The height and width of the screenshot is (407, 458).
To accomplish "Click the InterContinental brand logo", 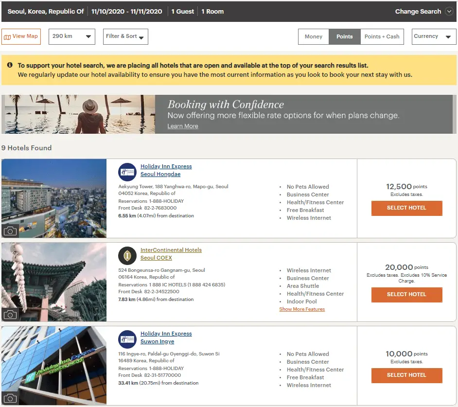I will [x=127, y=255].
